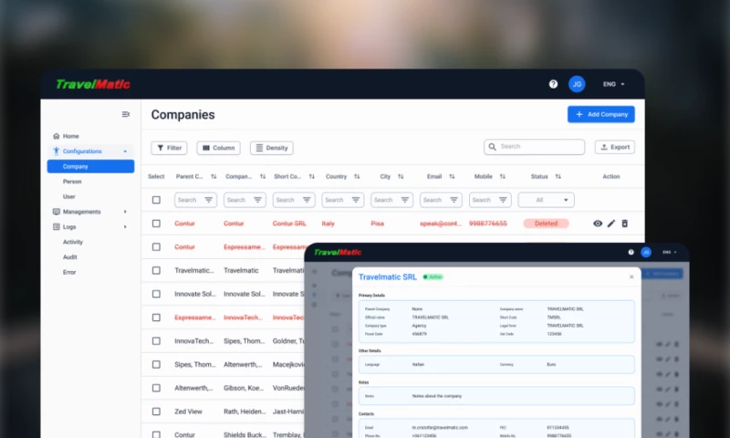Open filter icon in Country search box
Viewport: 730px width, 438px height.
(x=356, y=200)
